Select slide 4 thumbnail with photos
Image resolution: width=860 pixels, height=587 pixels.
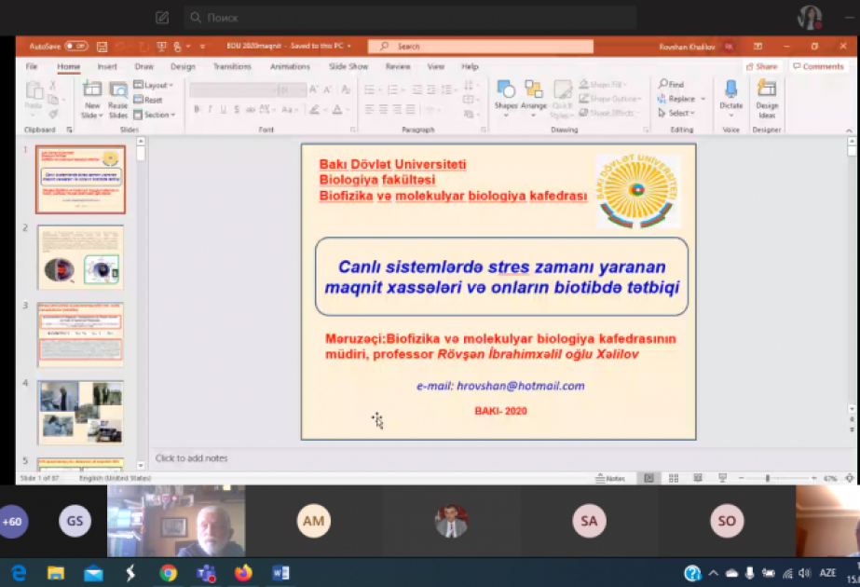[x=81, y=413]
